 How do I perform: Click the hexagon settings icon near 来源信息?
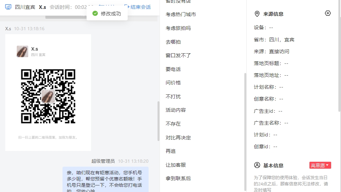point(328,13)
